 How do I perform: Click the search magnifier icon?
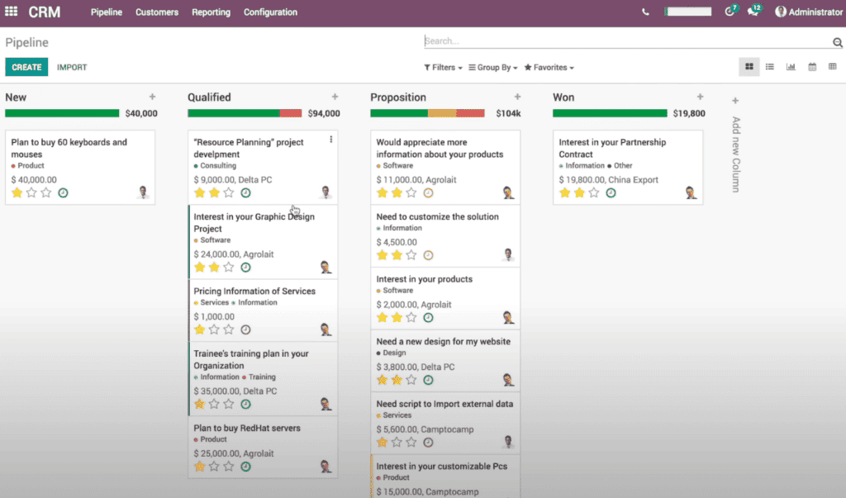click(x=838, y=42)
